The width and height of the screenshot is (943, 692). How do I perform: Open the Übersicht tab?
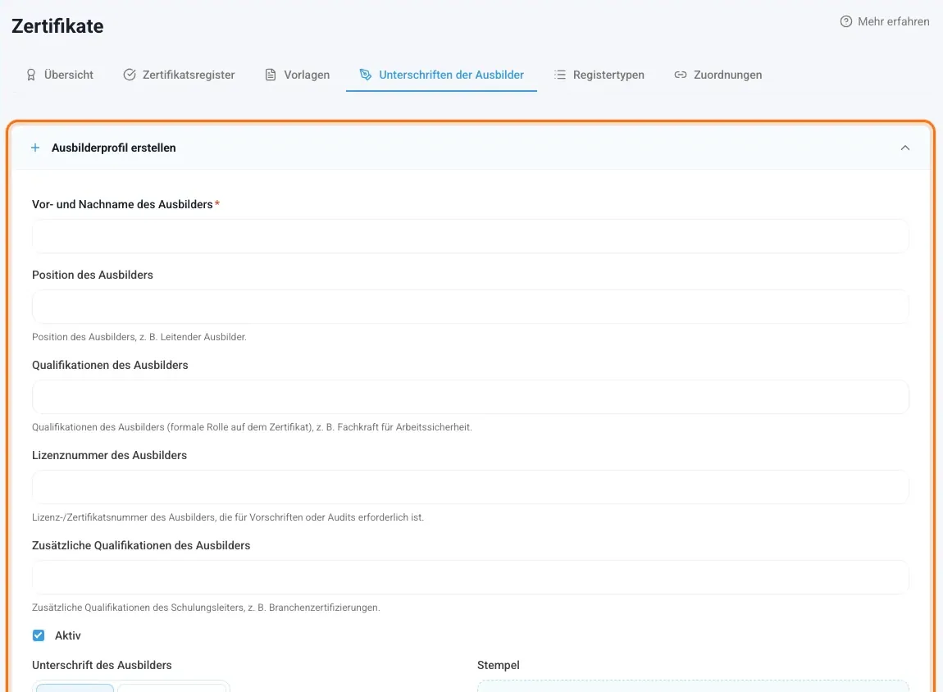[x=60, y=75]
